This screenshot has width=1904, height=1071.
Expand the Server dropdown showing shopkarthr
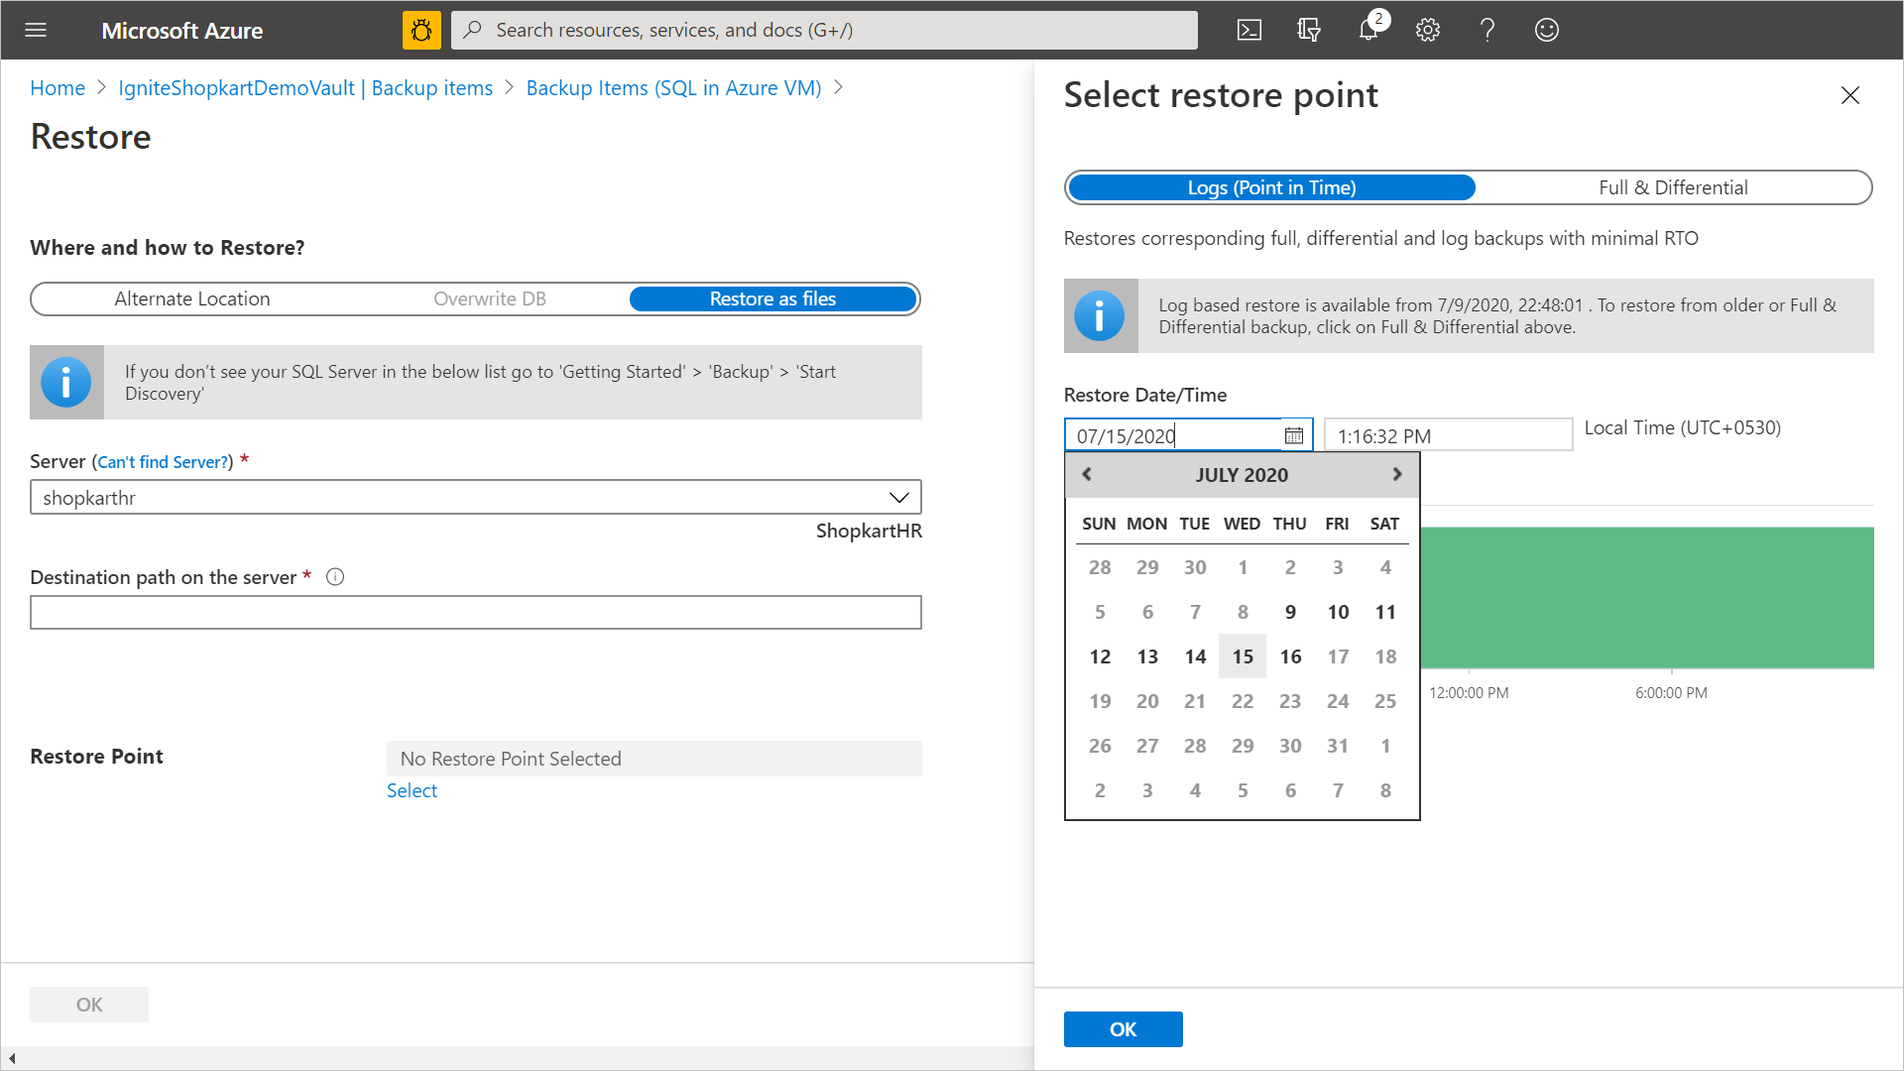coord(476,497)
